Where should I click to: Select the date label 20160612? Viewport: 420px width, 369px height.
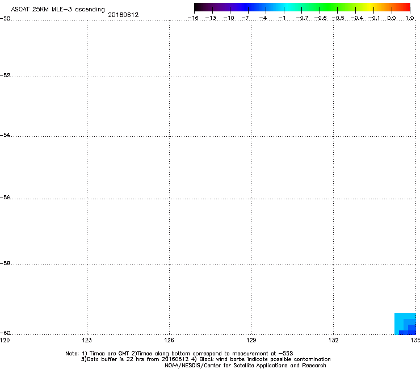point(123,15)
